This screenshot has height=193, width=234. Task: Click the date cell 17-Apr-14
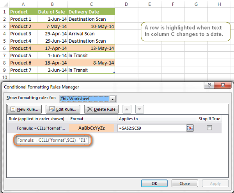52,48
